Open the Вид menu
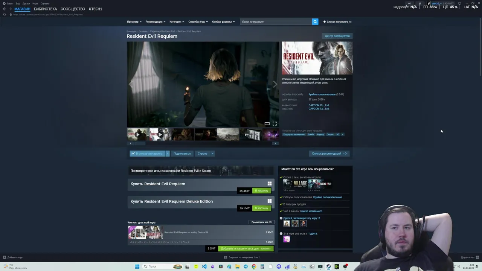 point(18,3)
